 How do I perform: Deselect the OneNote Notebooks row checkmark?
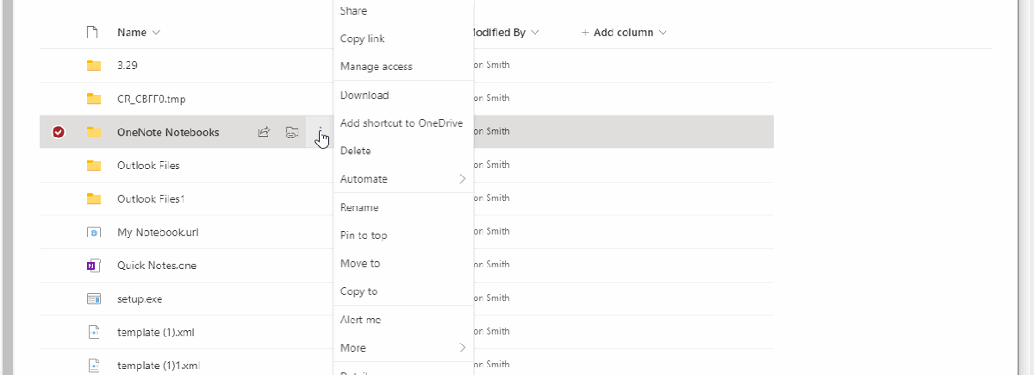[59, 132]
